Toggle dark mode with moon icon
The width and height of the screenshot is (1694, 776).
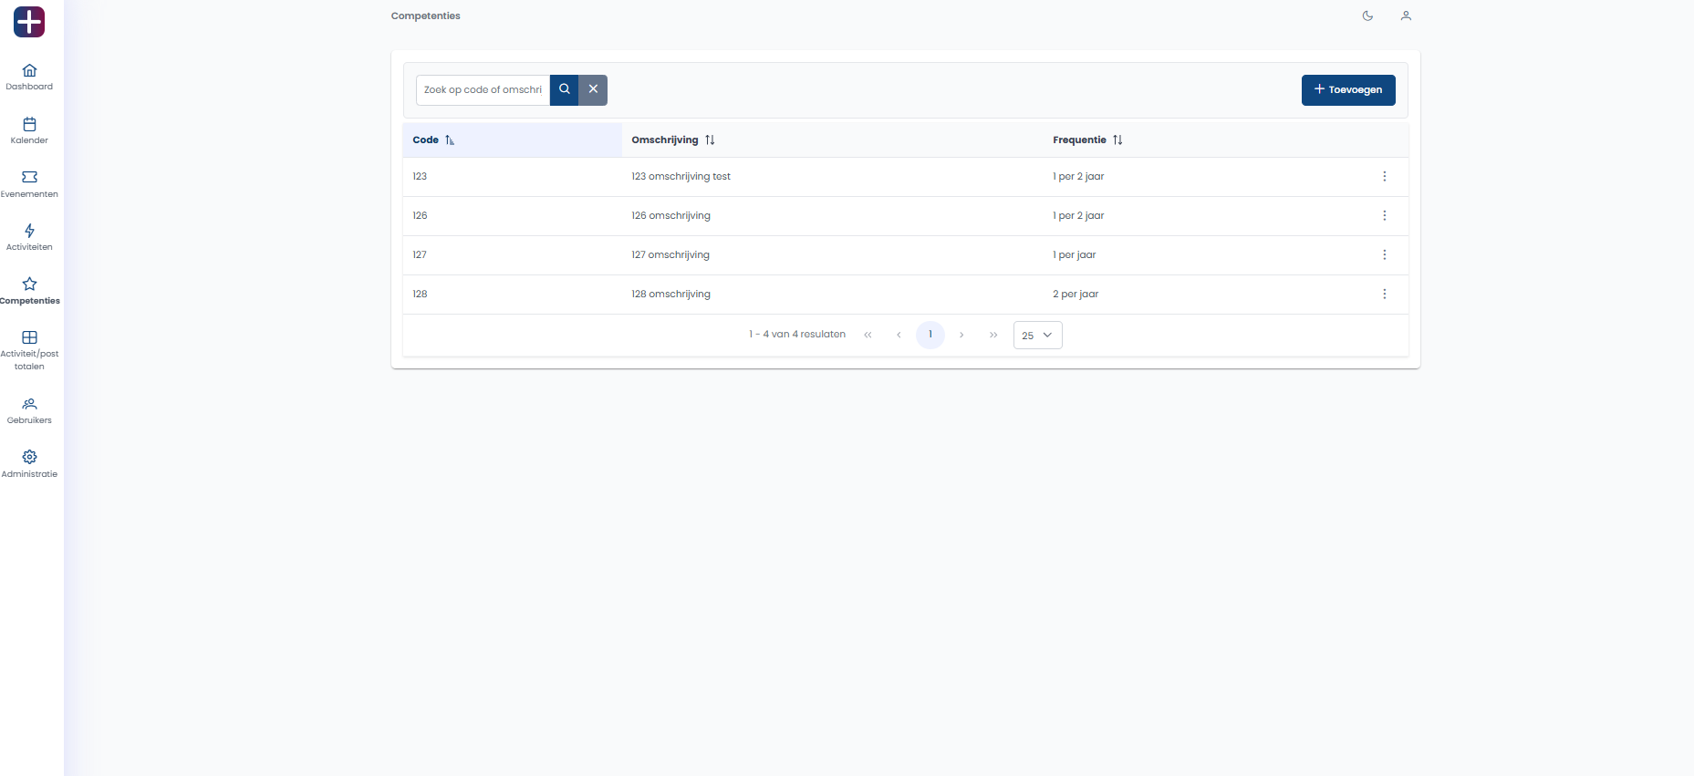click(1367, 16)
